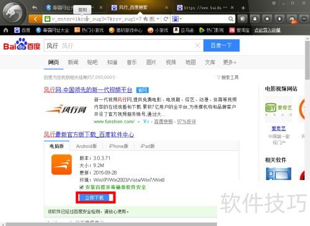Open a new tab with plus icon

[x=243, y=8]
